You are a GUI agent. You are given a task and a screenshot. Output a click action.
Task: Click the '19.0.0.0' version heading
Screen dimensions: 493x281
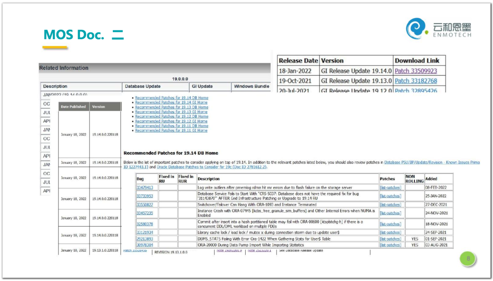(180, 79)
